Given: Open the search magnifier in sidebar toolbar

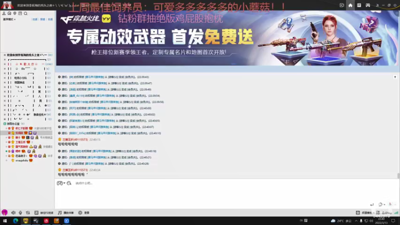Looking at the screenshot, I should [x=25, y=13].
